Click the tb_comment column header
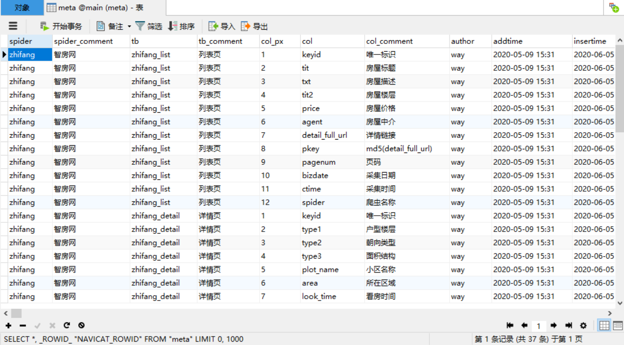 pos(228,41)
